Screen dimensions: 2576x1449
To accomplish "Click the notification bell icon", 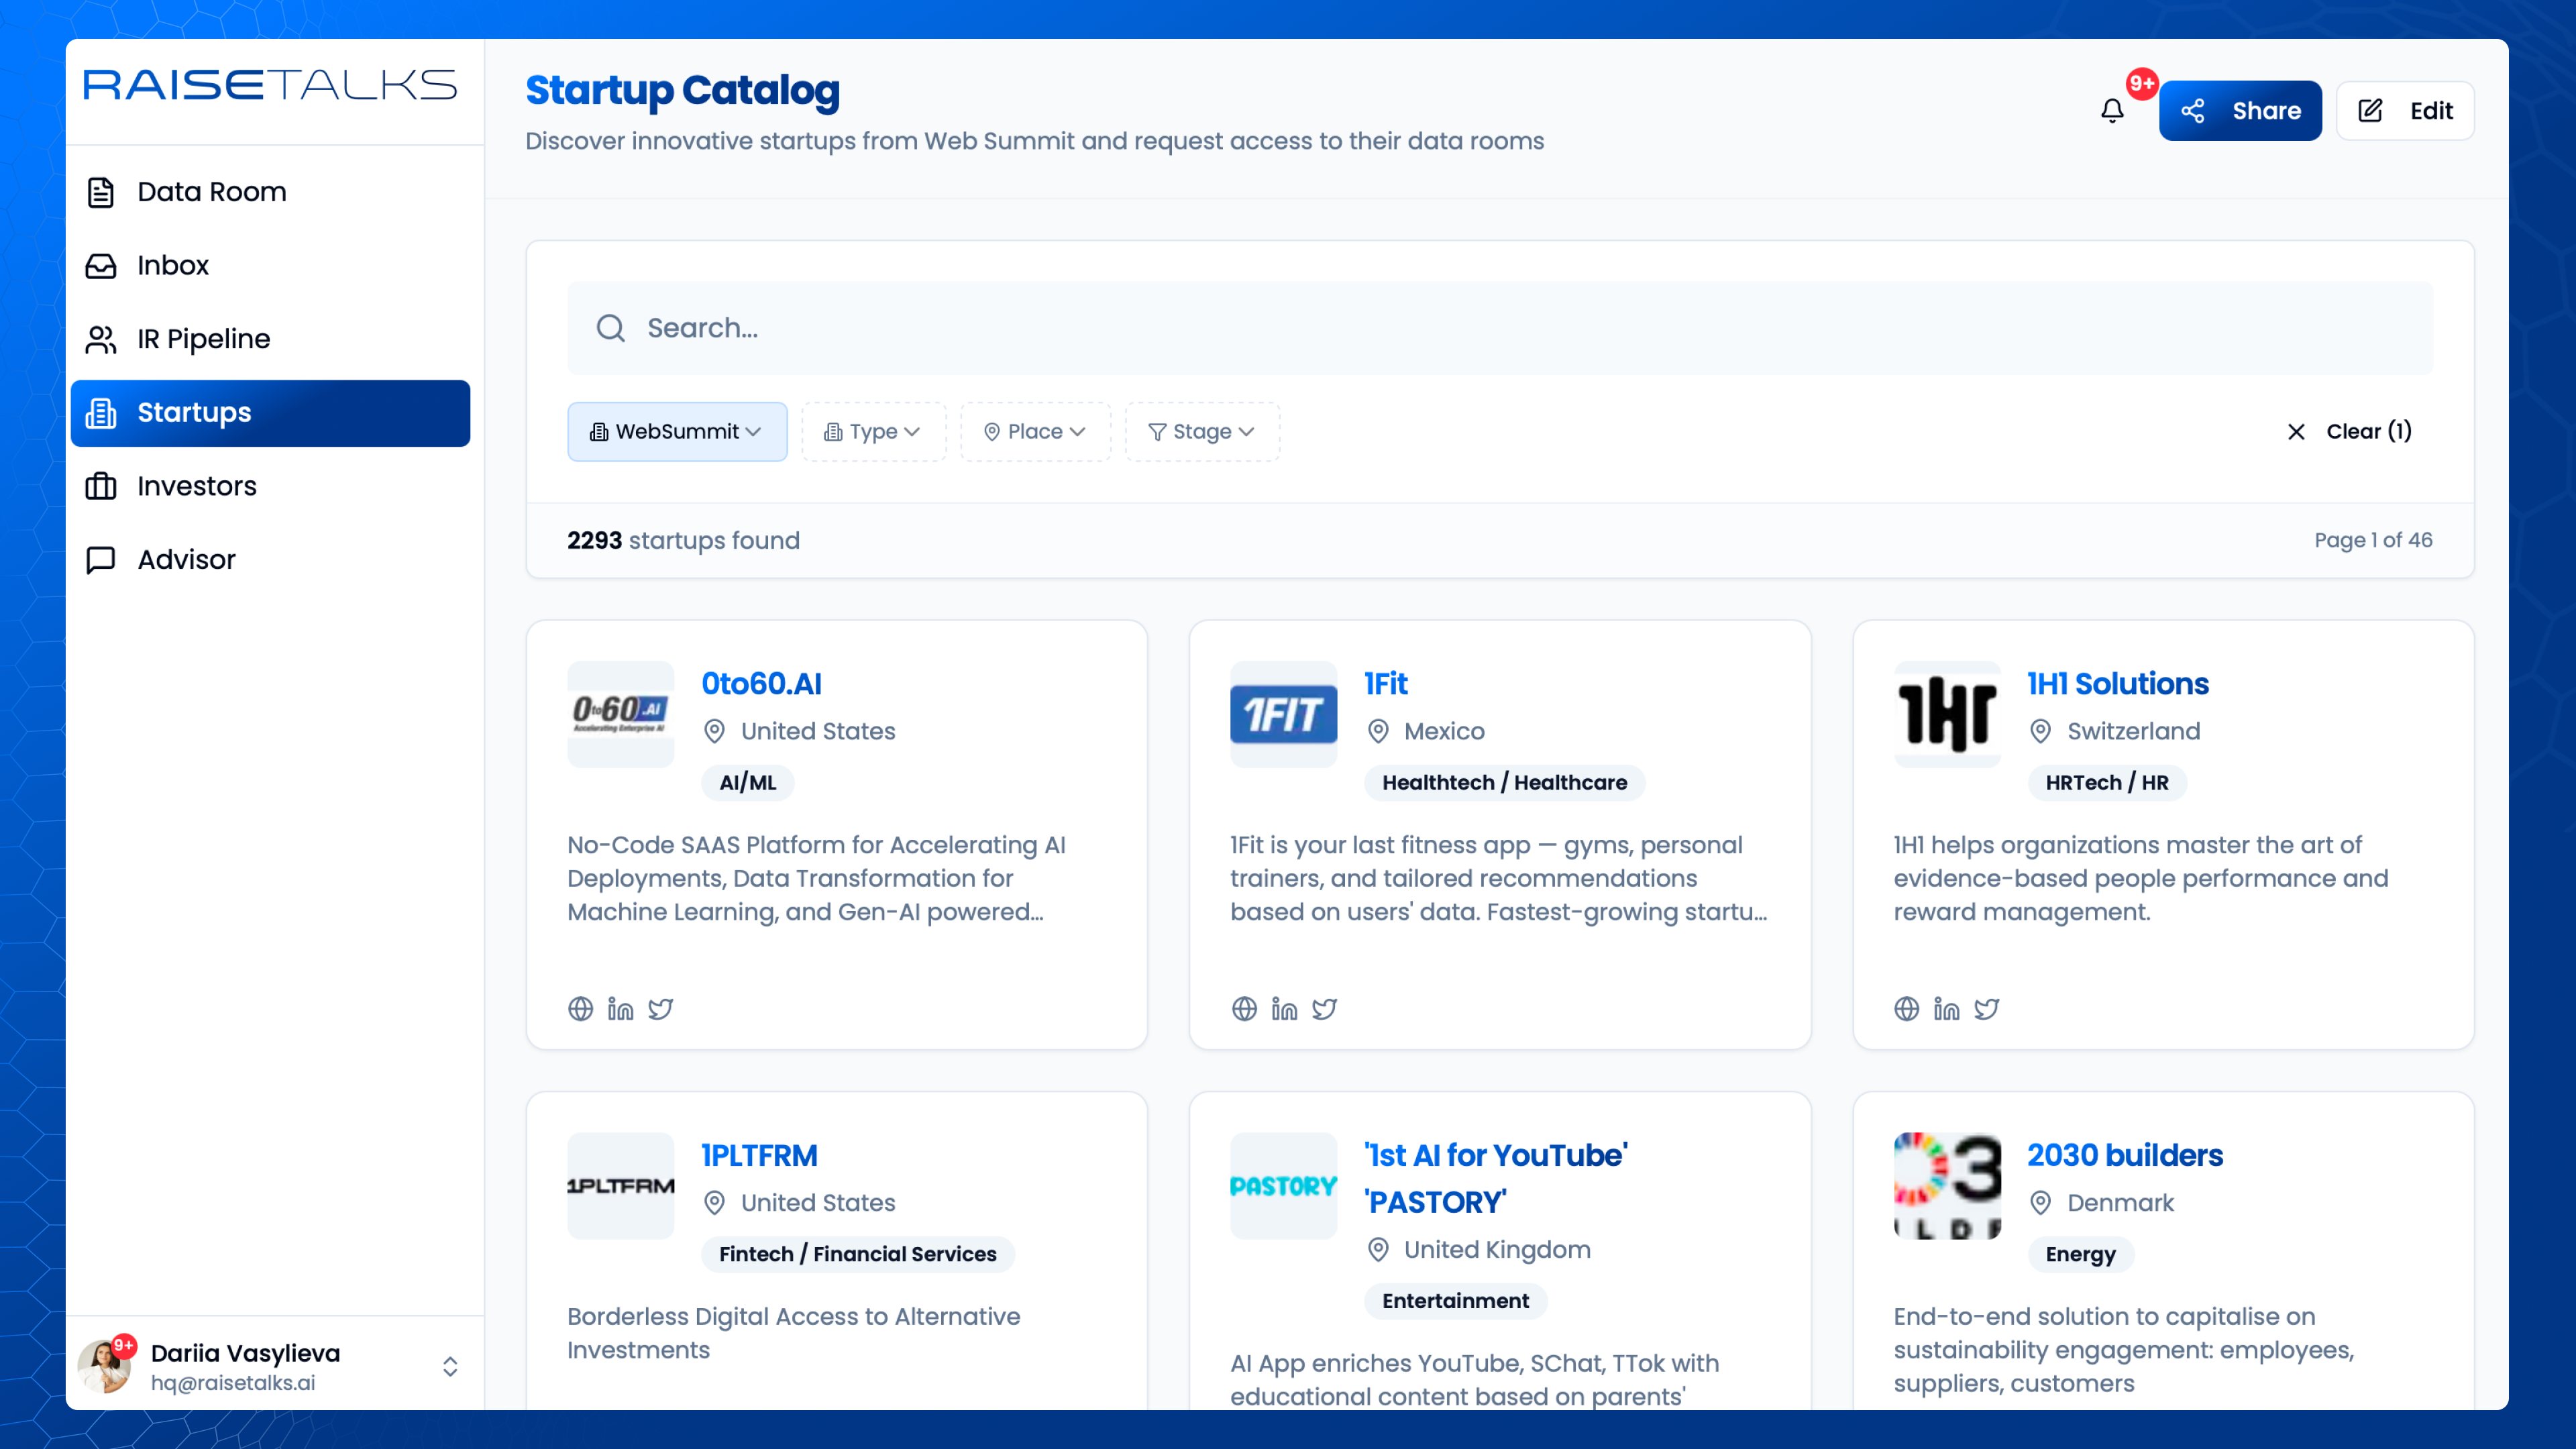I will (2111, 111).
